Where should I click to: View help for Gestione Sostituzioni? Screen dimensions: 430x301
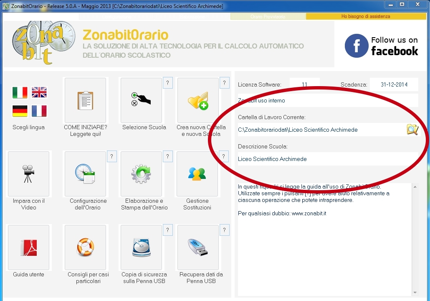pyautogui.click(x=224, y=156)
